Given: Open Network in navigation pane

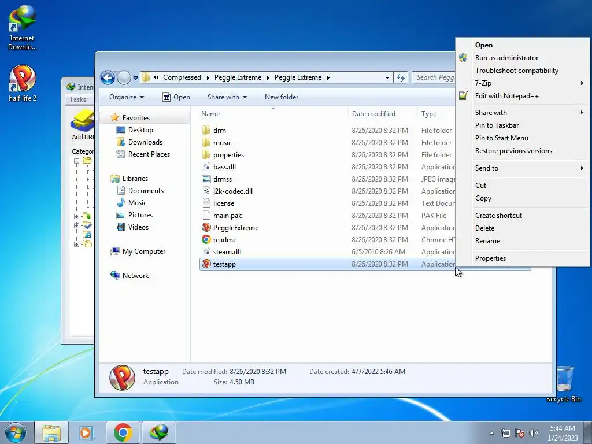Looking at the screenshot, I should [135, 276].
